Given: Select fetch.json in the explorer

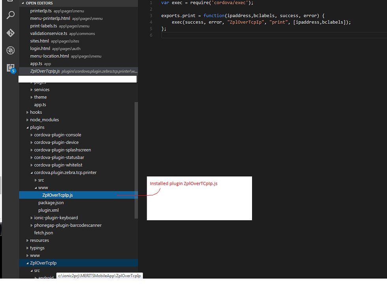Looking at the screenshot, I should [43, 232].
